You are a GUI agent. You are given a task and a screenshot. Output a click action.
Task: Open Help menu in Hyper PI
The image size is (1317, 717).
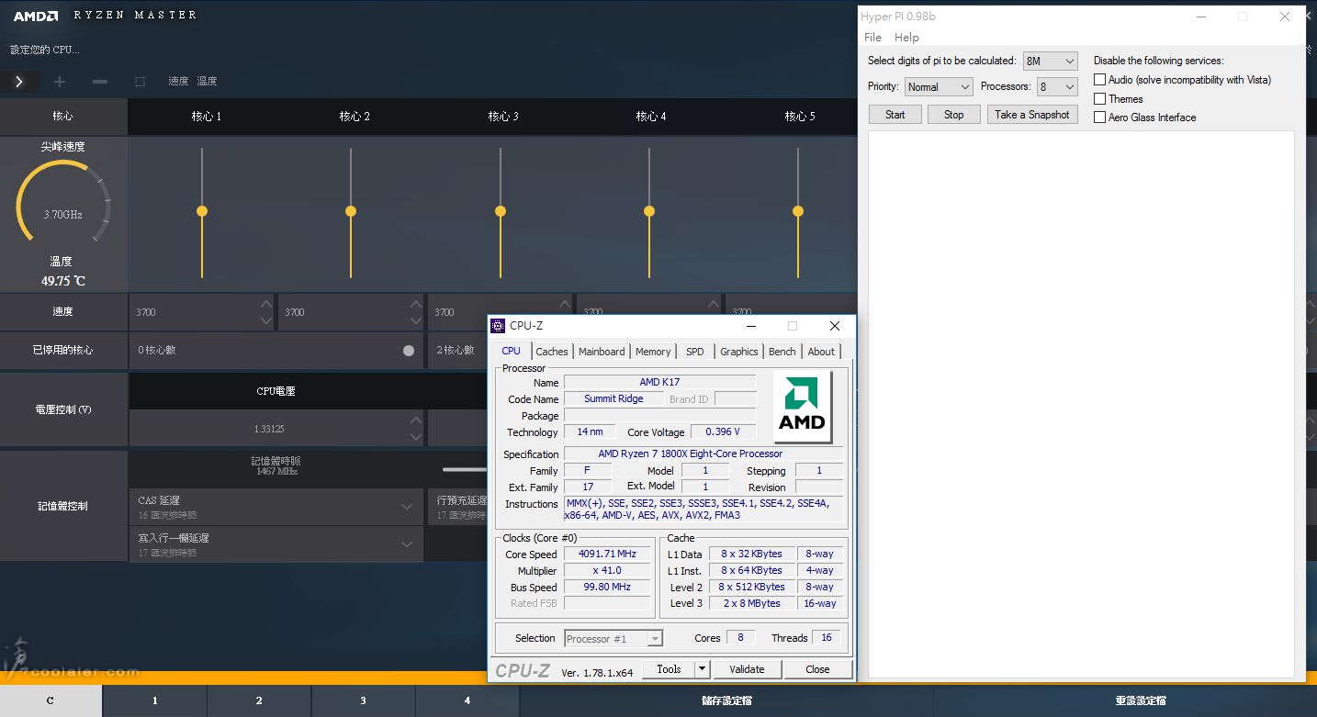(x=906, y=38)
